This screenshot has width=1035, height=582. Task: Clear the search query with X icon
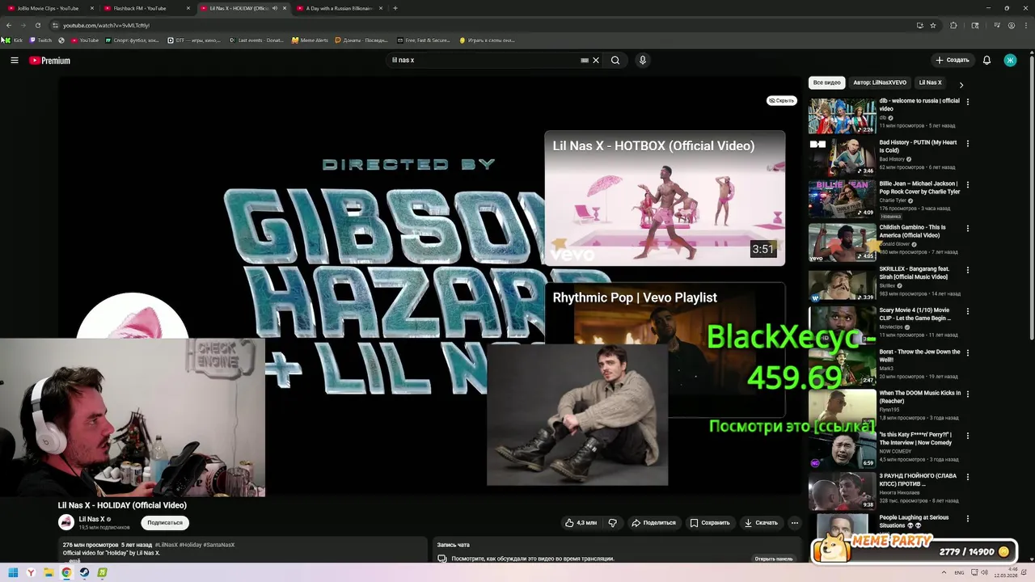coord(596,60)
